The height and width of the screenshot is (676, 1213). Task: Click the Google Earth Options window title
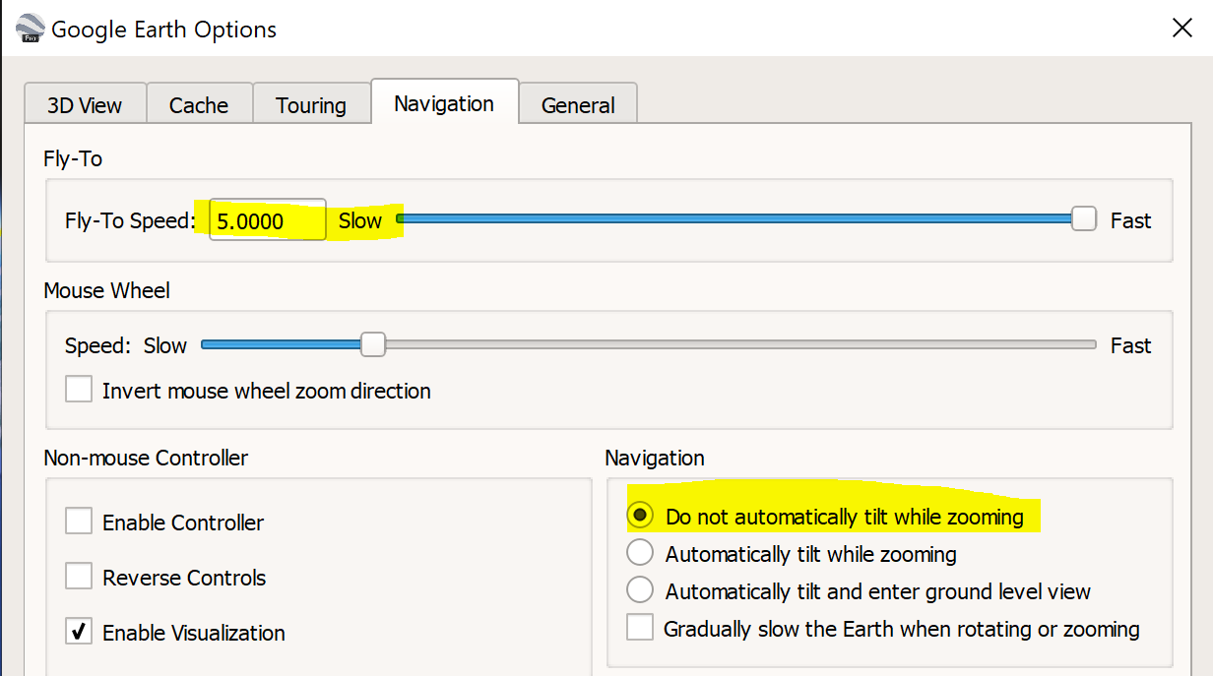tap(164, 30)
